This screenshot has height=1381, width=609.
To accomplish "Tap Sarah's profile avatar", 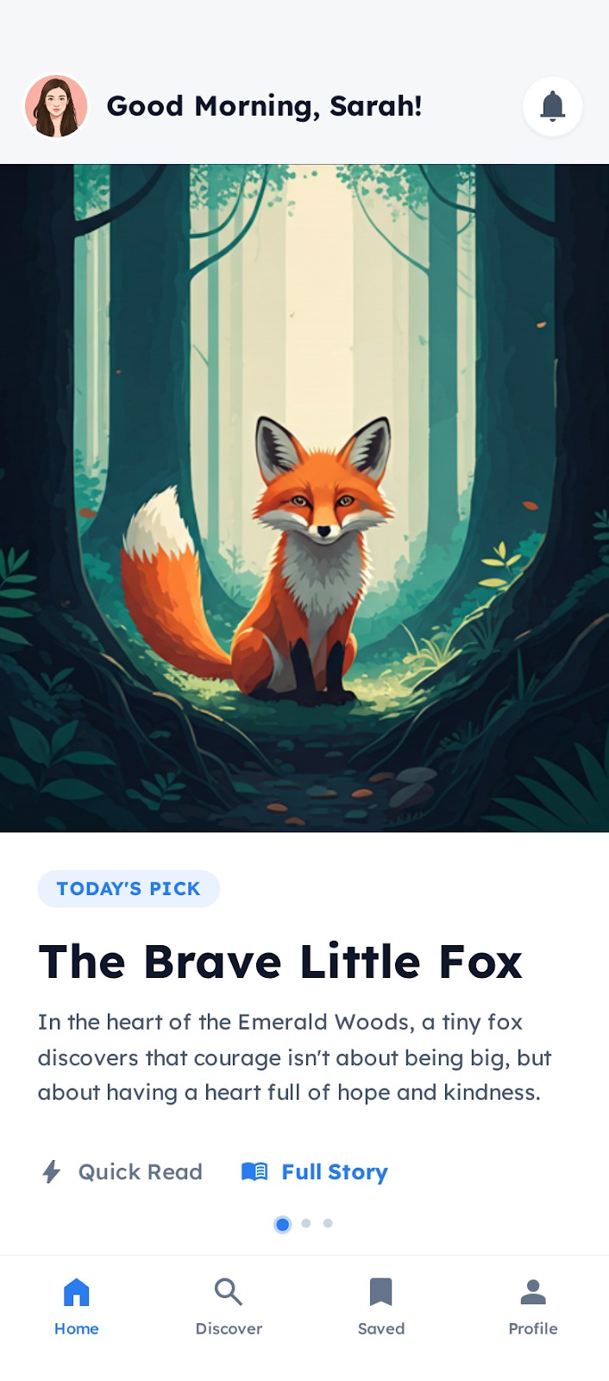I will (56, 106).
